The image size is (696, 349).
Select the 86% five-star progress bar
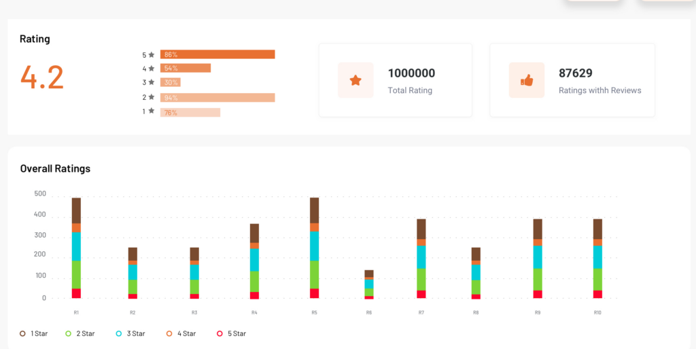pos(217,54)
